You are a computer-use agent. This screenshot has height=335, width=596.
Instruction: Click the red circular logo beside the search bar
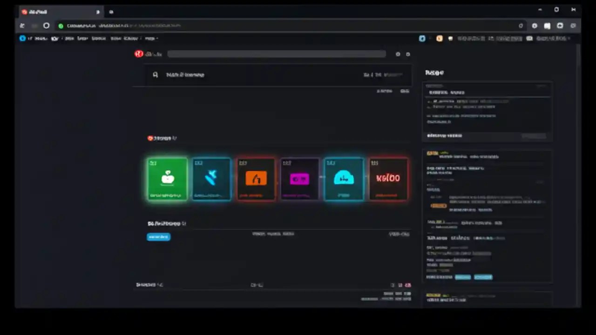tap(139, 54)
